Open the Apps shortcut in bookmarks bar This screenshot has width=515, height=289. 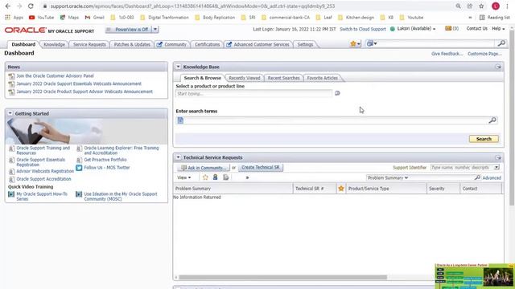[x=14, y=18]
